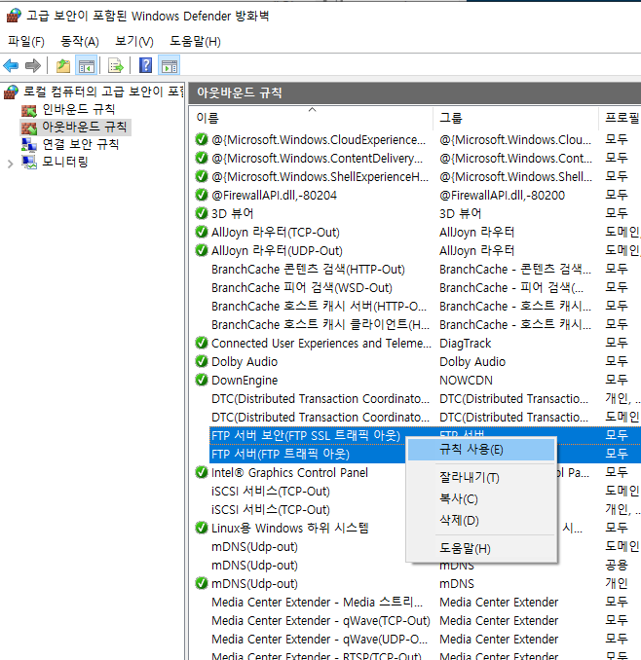Open the 동작(A) menu
The width and height of the screenshot is (641, 660).
tap(80, 41)
